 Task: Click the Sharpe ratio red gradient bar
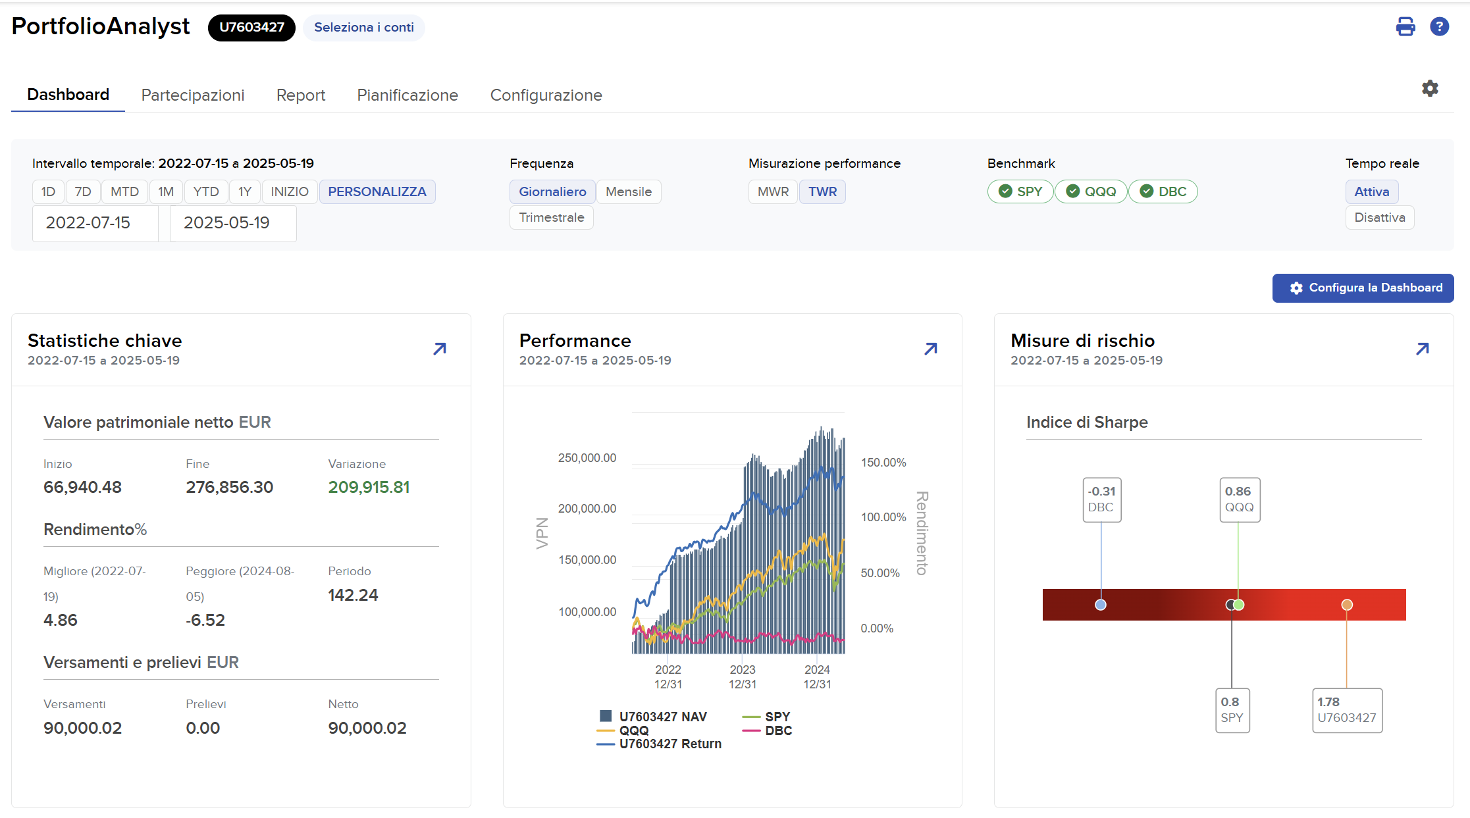point(1224,605)
